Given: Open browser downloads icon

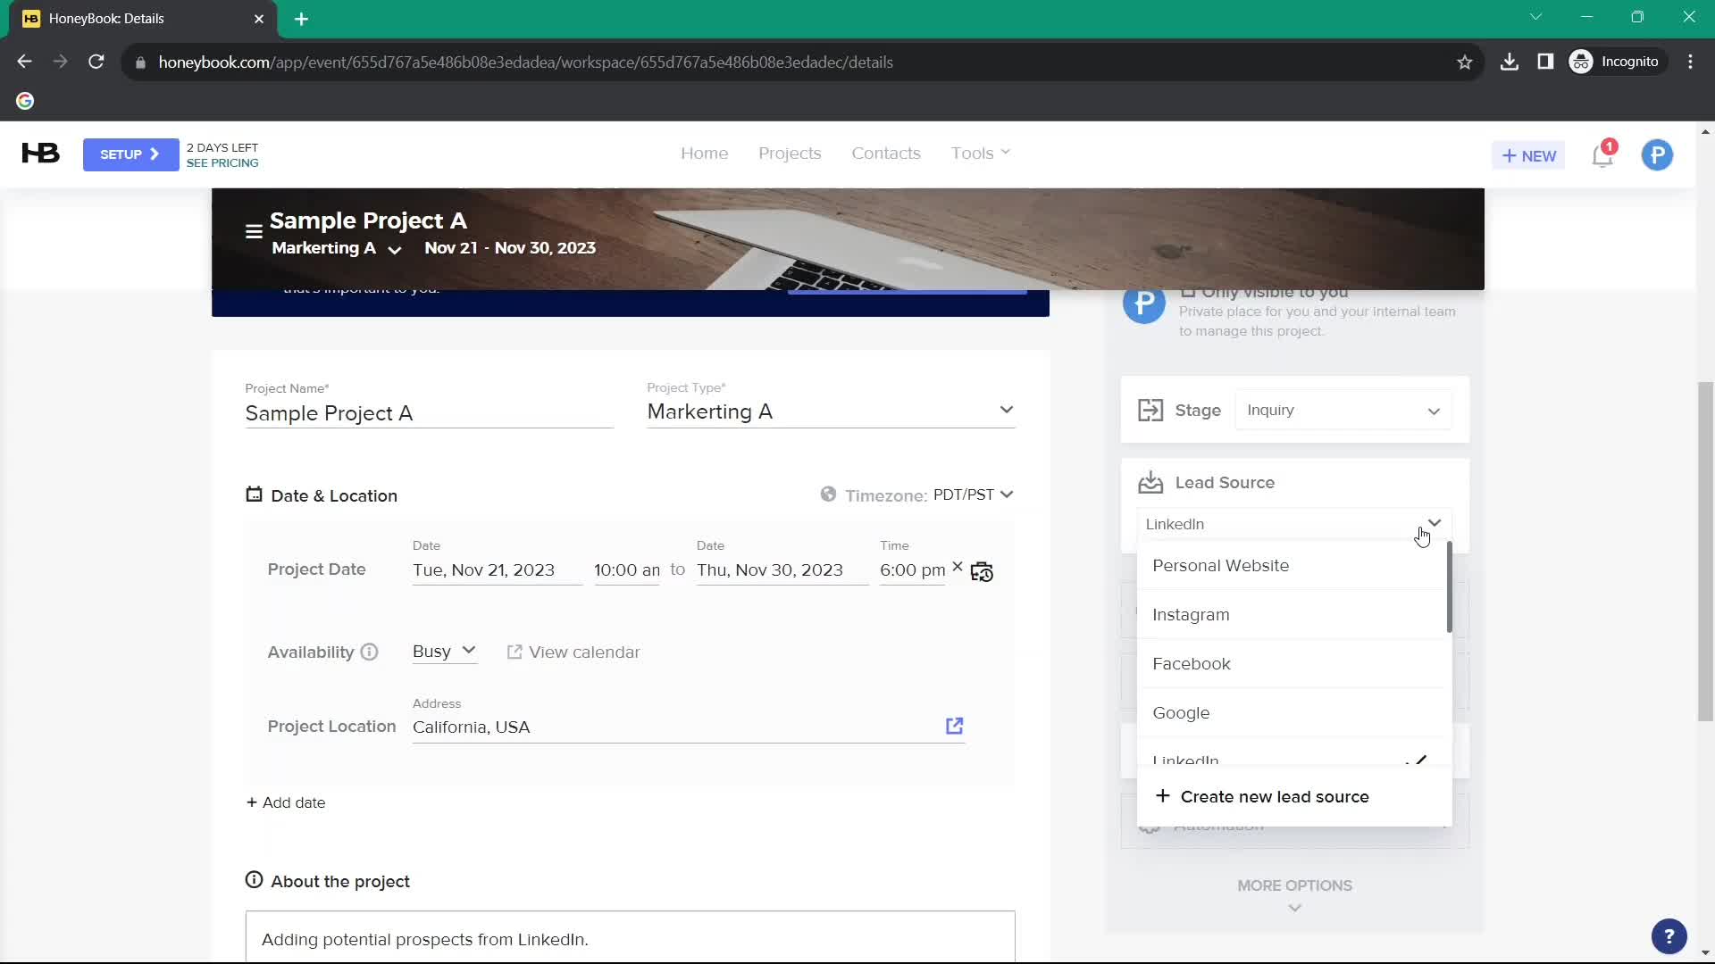Looking at the screenshot, I should [x=1510, y=62].
